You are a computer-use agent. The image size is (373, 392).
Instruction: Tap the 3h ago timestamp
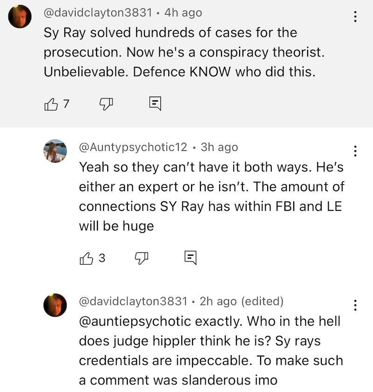[219, 147]
